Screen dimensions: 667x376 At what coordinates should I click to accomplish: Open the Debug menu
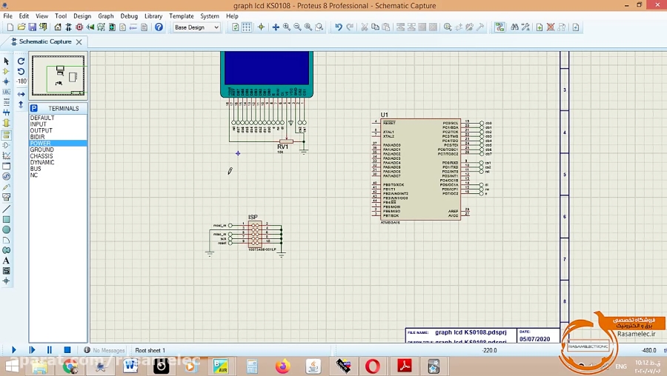pos(129,16)
